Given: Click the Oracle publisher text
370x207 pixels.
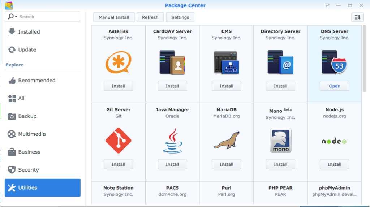Looking at the screenshot, I should 172,116.
